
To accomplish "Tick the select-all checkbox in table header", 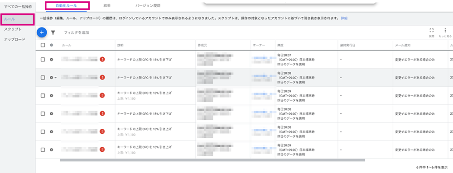I will click(x=43, y=45).
